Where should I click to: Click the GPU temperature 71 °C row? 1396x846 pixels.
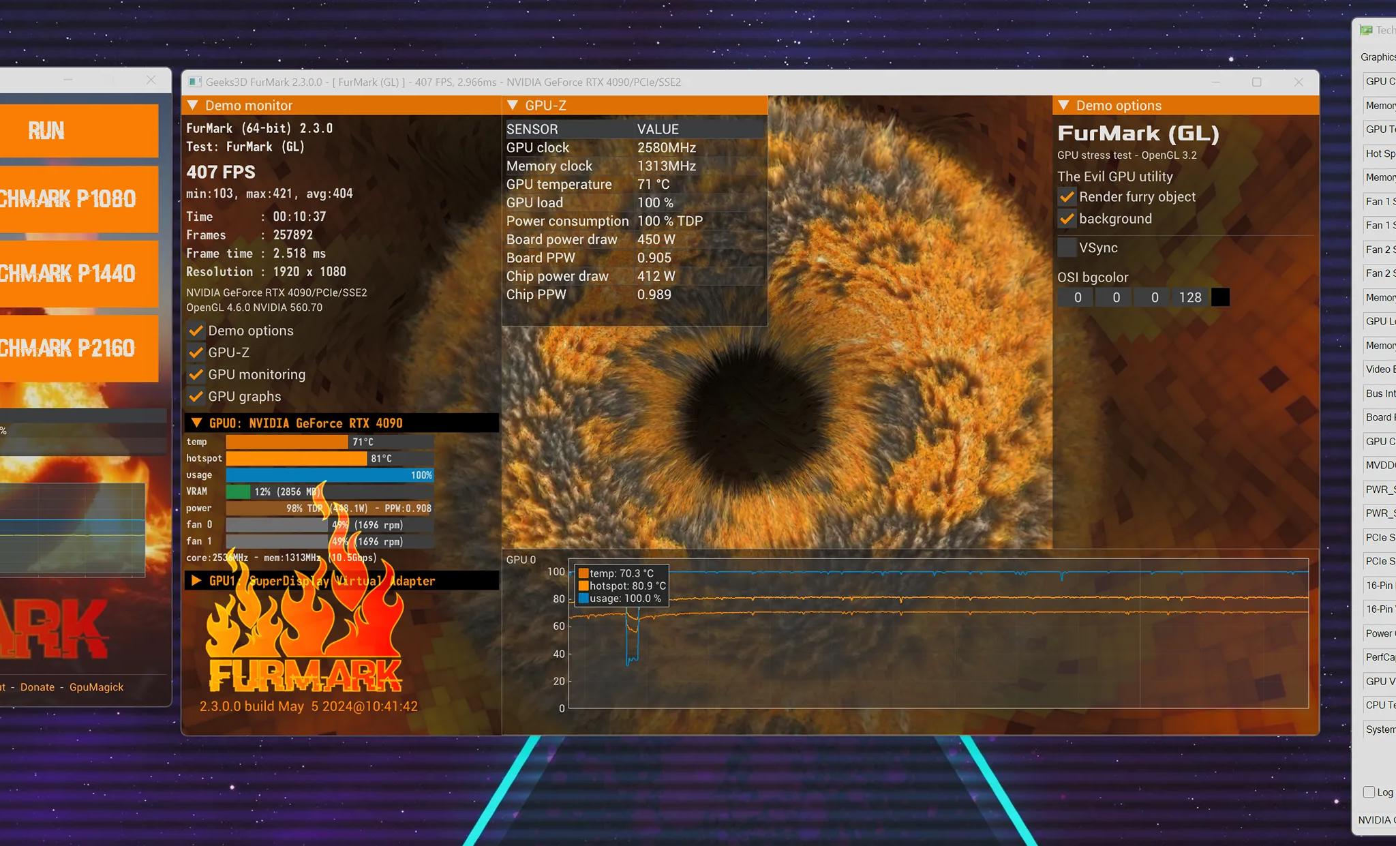pos(635,185)
